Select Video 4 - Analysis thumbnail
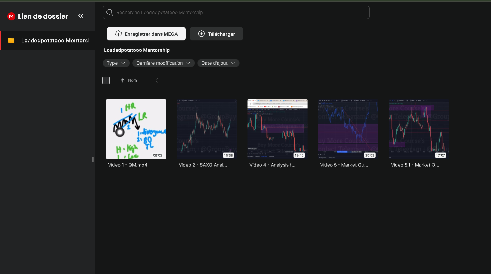The width and height of the screenshot is (491, 274). point(278,129)
